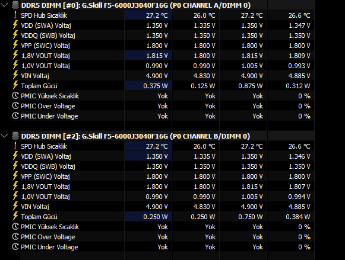Click 0.312 W average power value of DIMM #0

[x=298, y=86]
